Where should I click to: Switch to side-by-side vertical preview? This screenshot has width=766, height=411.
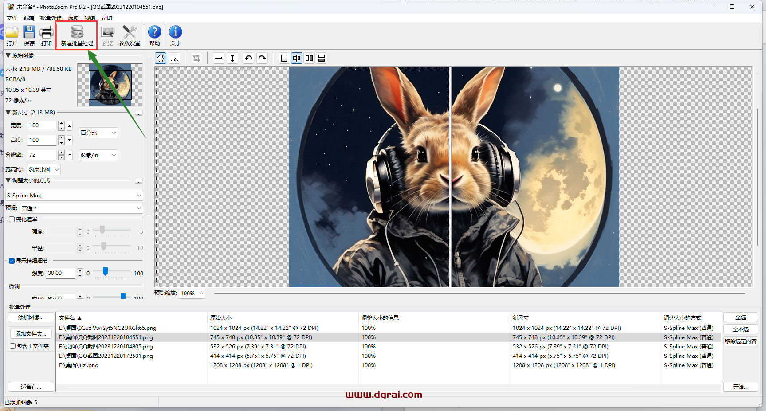click(x=309, y=58)
